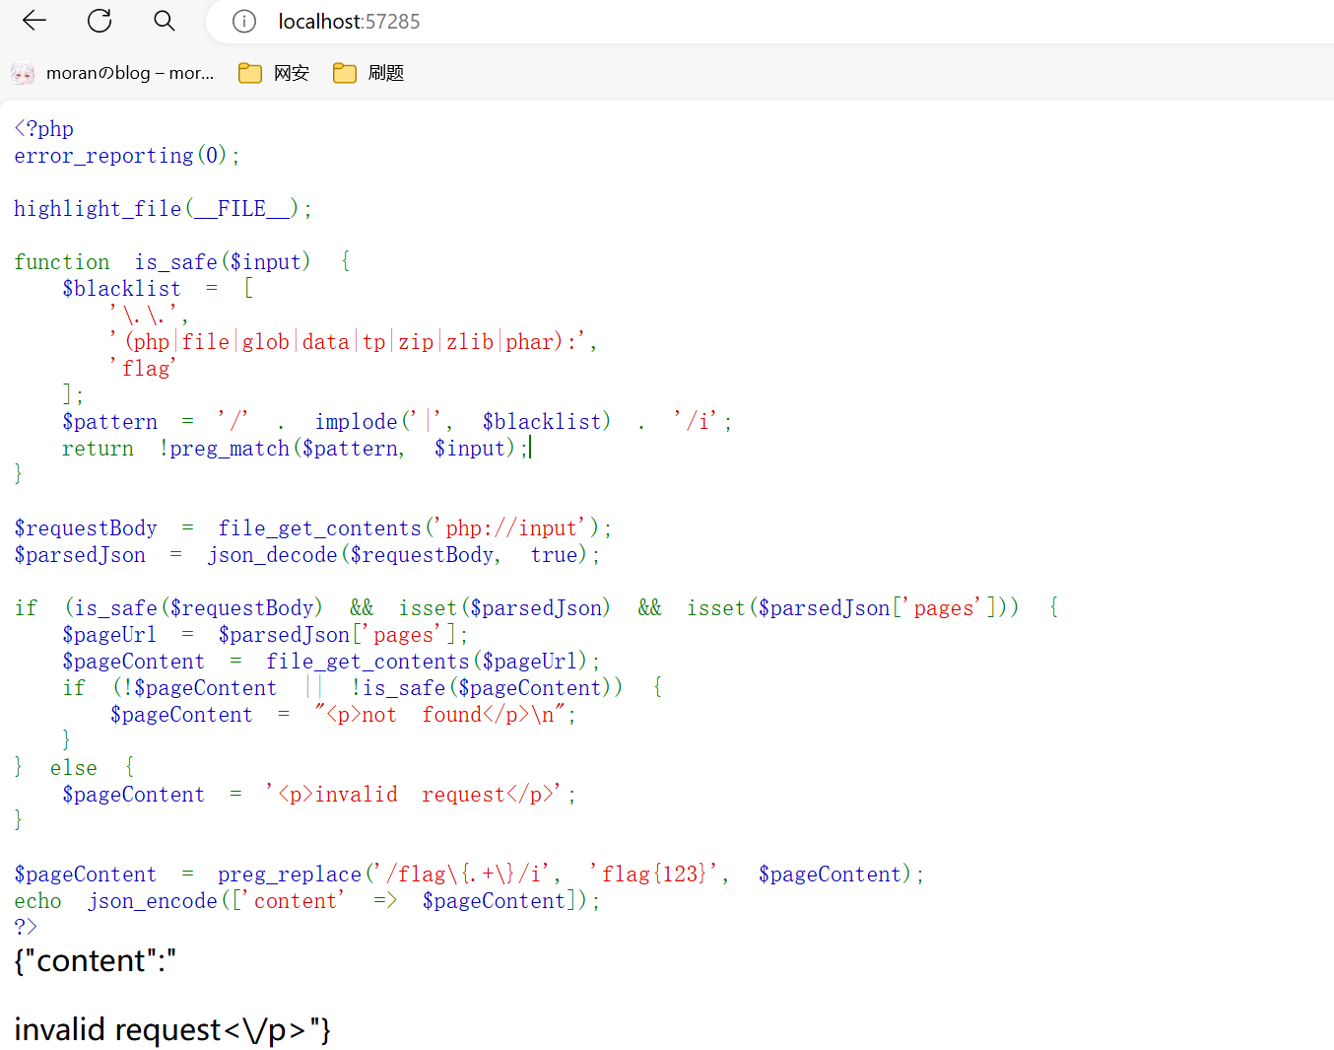This screenshot has height=1050, width=1334.
Task: Click the moran blog favicon
Action: (23, 73)
